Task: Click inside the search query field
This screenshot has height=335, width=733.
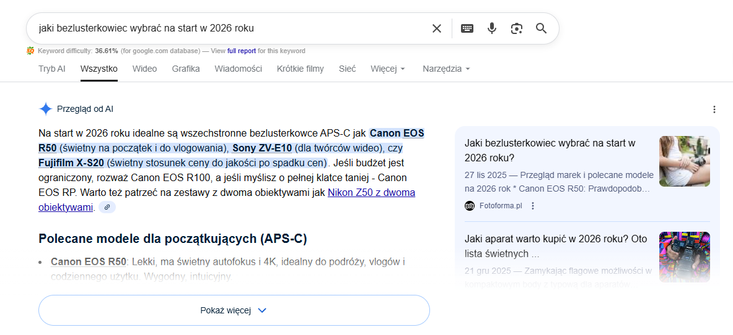Action: click(229, 28)
